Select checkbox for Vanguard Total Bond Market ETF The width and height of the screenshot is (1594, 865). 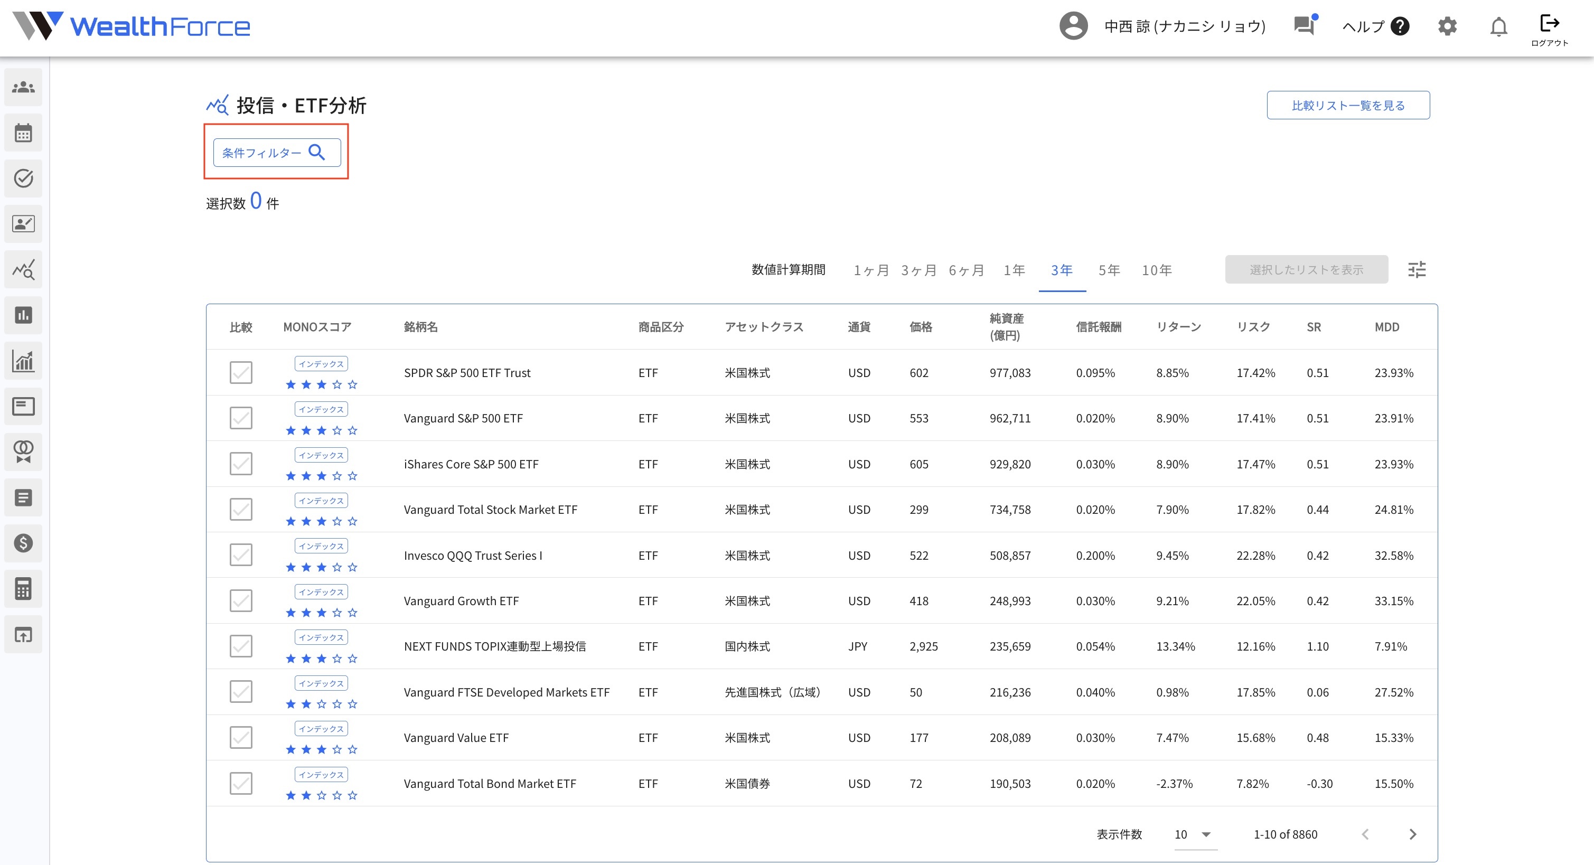pos(241,783)
